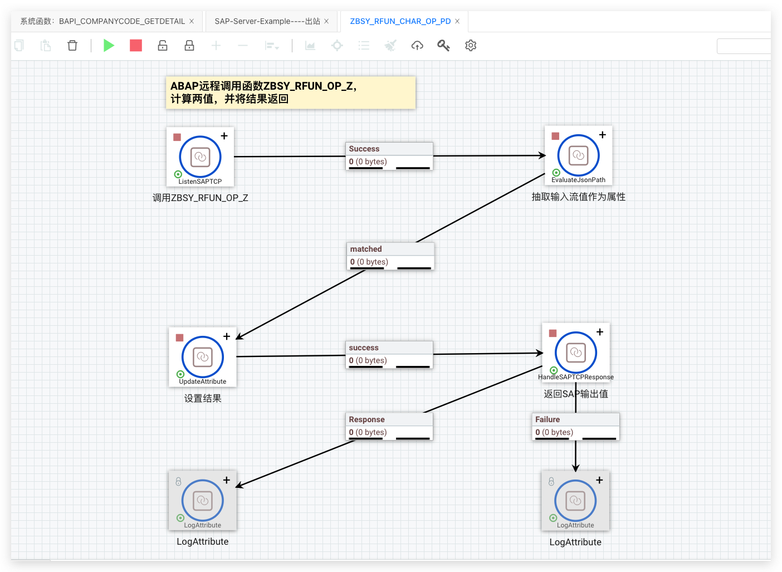The image size is (782, 572).
Task: Open the key credentials icon
Action: tap(443, 46)
